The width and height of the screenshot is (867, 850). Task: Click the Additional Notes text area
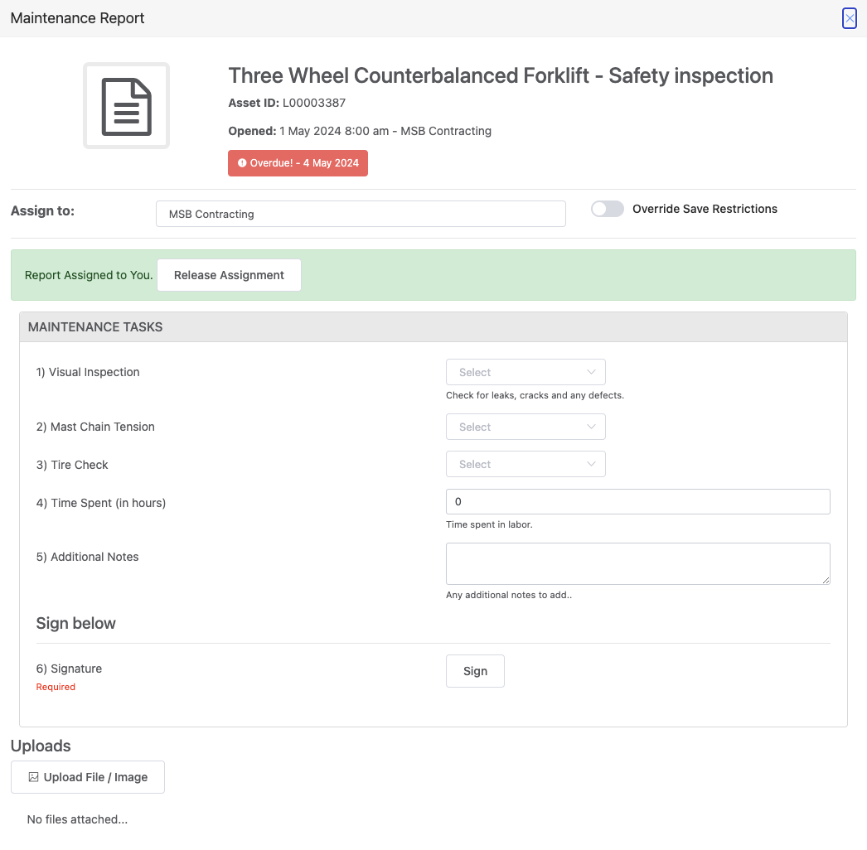point(637,563)
